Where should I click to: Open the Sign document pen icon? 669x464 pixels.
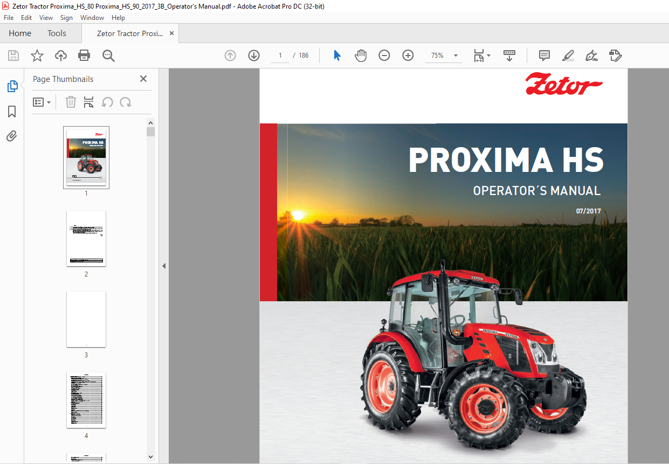coord(592,56)
